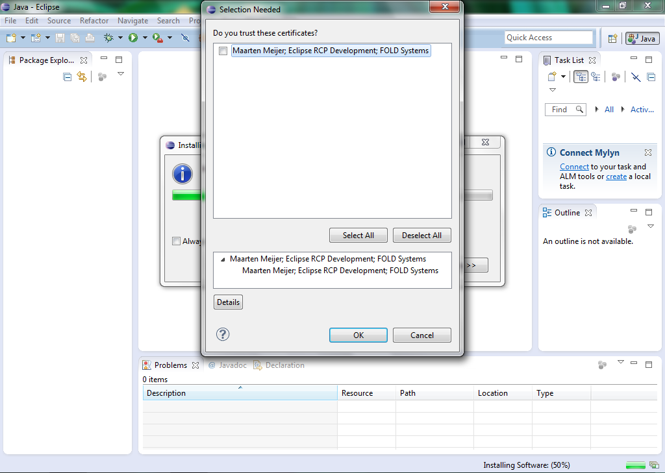Open the Package Explorer view menu triangle

[x=120, y=74]
